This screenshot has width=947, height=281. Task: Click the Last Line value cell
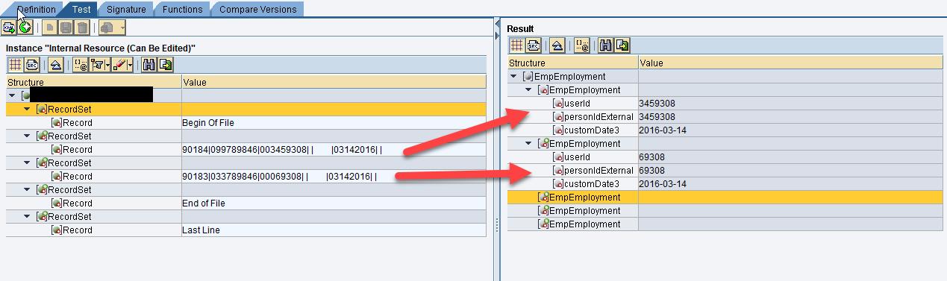(x=334, y=230)
